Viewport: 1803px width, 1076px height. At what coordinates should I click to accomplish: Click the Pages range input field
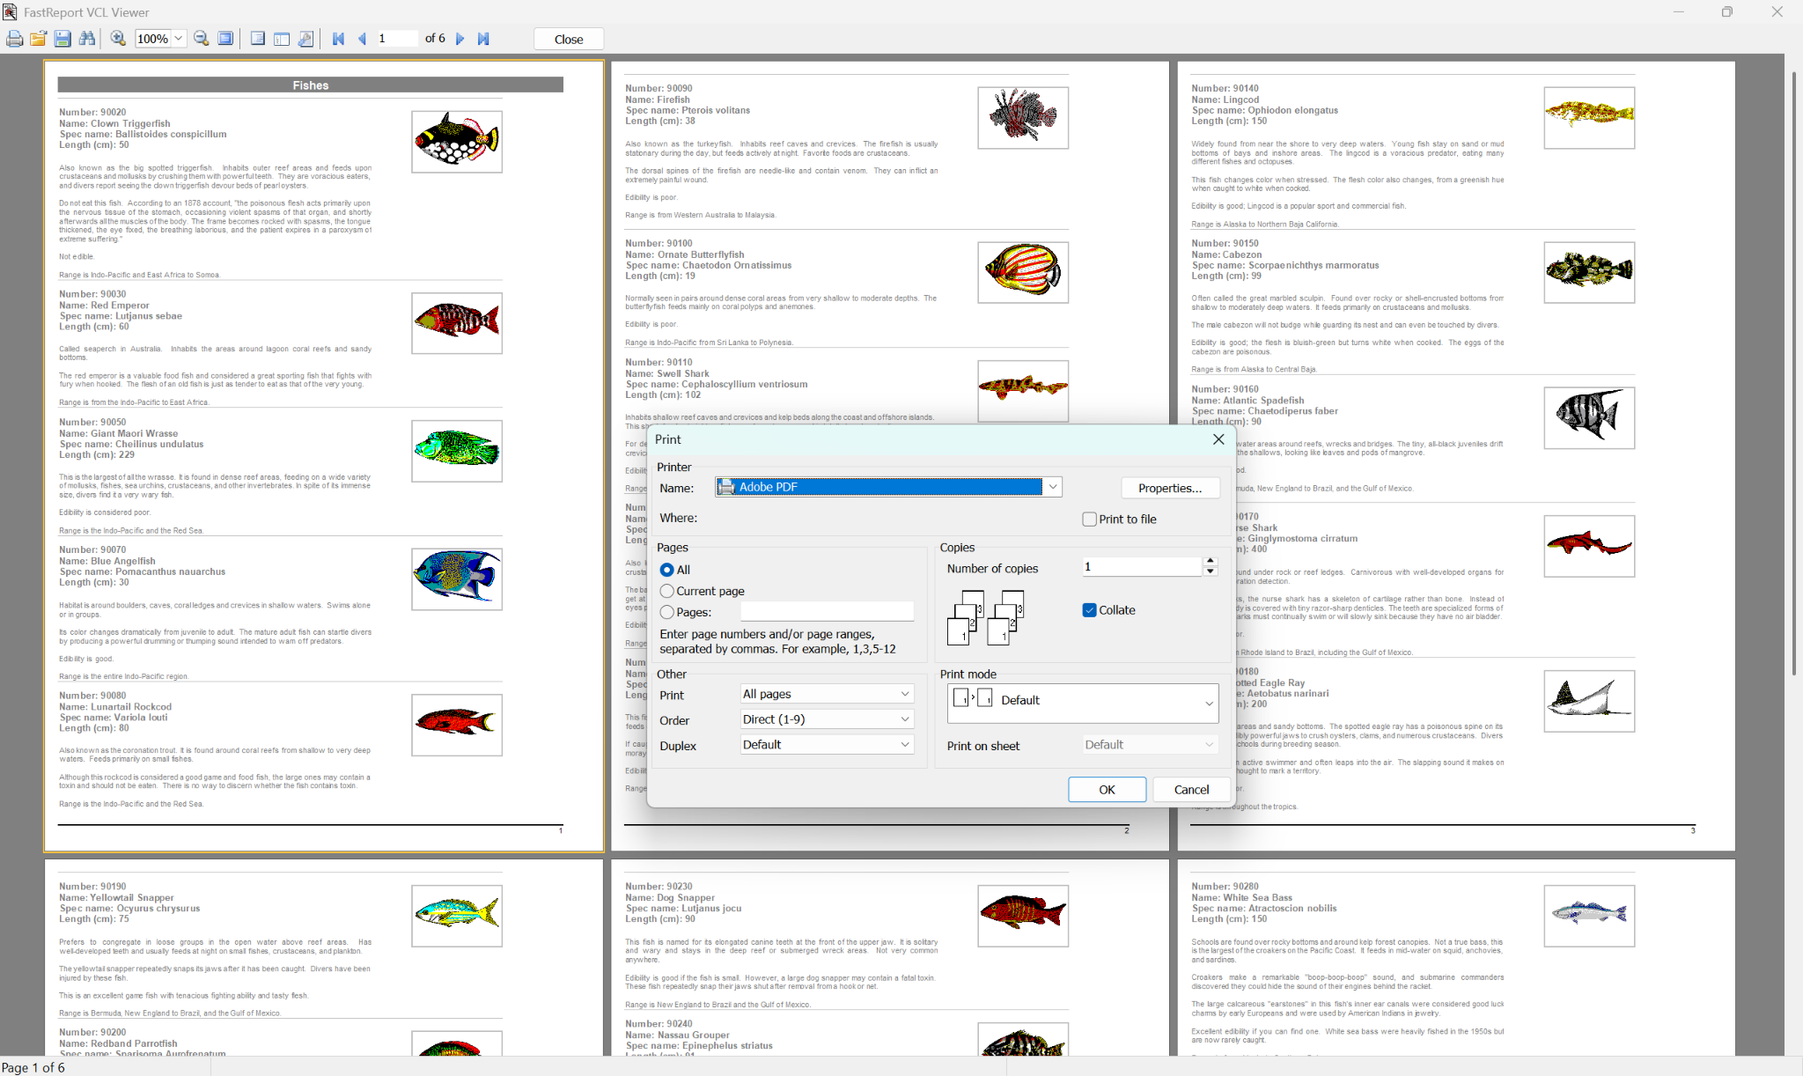(827, 612)
